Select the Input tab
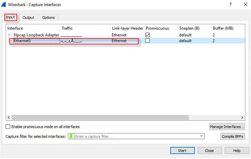 click(x=10, y=17)
